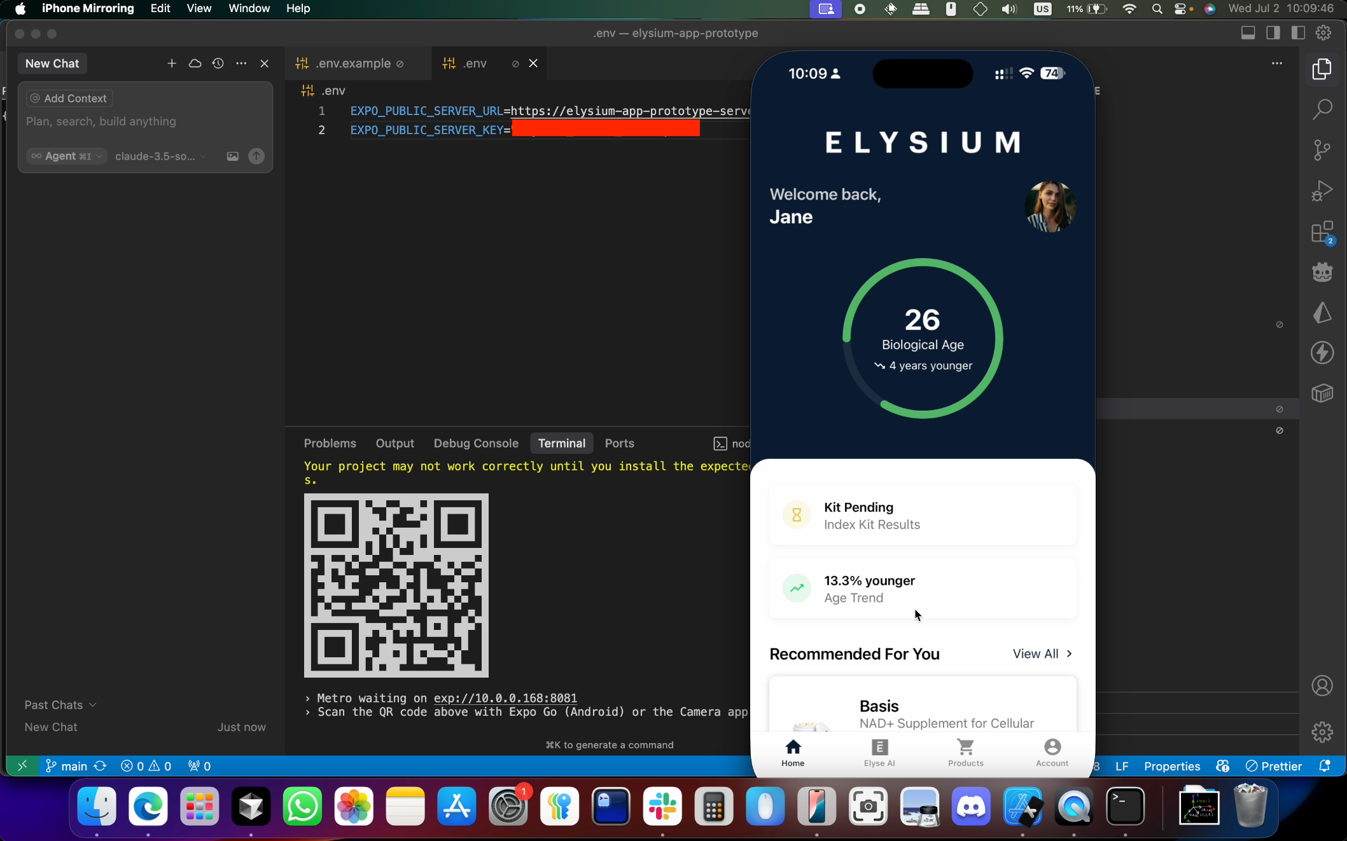Open the Problems panel tab
This screenshot has height=841, width=1347.
330,443
